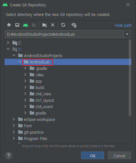Select the ch6_view folder name
Screen dimensions: 136x163
43,94
